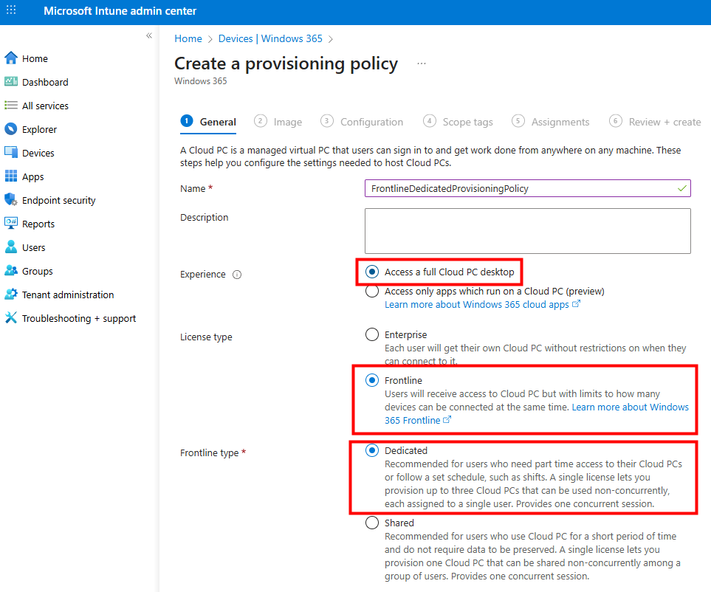Click the Devices icon in sidebar

[10, 153]
